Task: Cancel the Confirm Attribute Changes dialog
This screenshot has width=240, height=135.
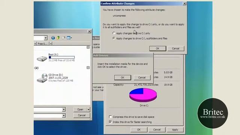Action: point(176,48)
